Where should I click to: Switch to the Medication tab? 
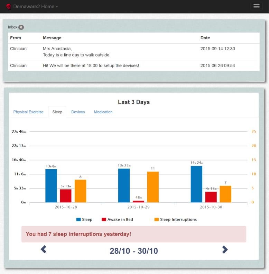point(103,112)
